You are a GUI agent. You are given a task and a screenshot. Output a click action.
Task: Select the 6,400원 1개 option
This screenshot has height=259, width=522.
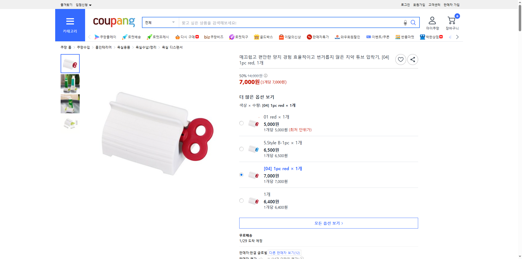pos(241,201)
